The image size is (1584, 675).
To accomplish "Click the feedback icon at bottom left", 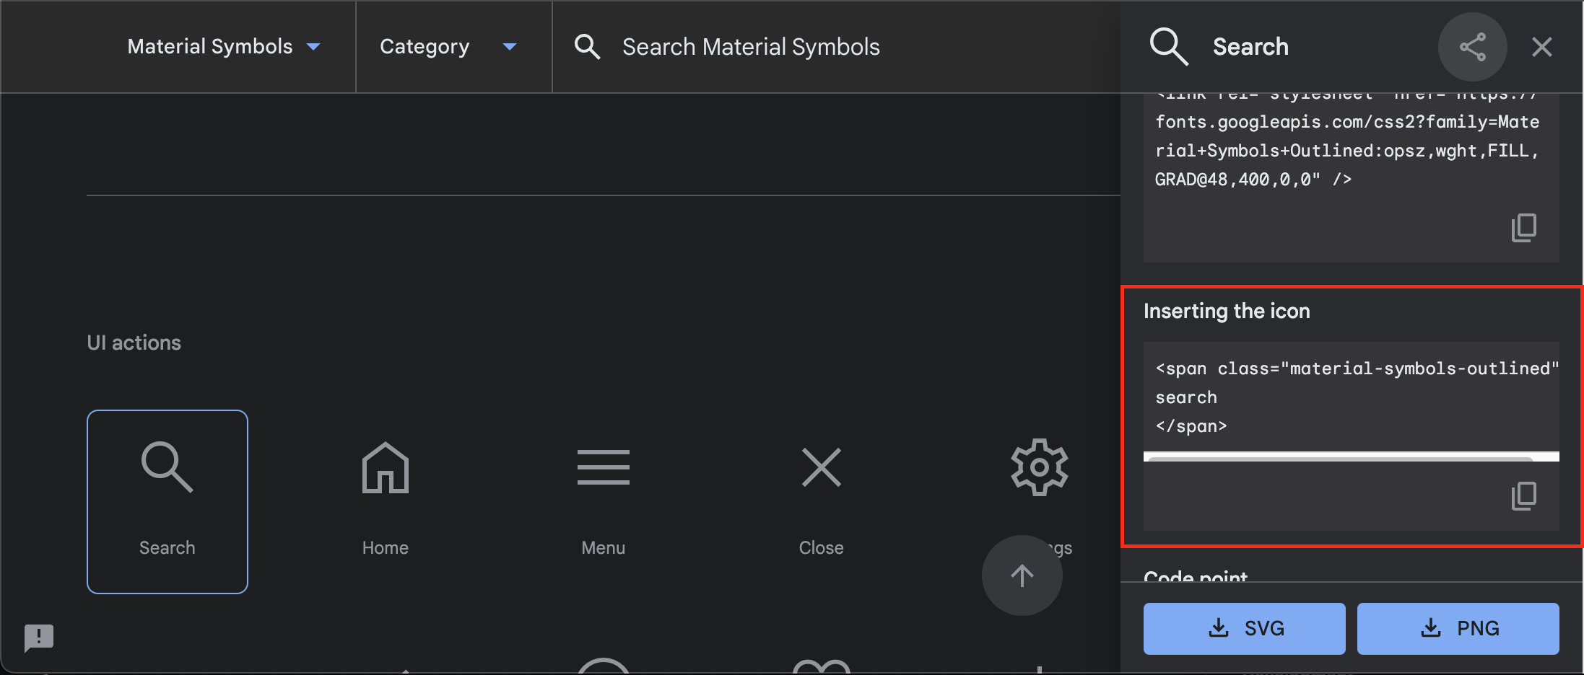I will pos(39,637).
